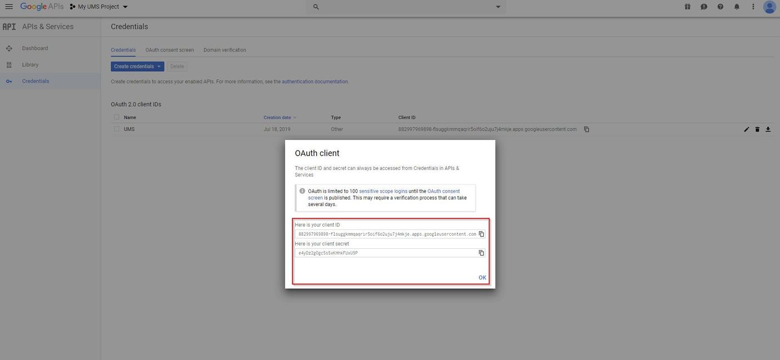Copy the client secret in the dialog
The height and width of the screenshot is (360, 780).
(x=481, y=253)
